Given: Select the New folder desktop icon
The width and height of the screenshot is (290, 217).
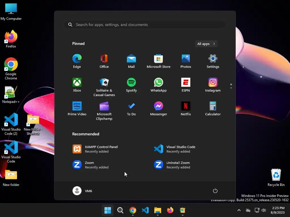Looking at the screenshot, I should coord(11,178).
